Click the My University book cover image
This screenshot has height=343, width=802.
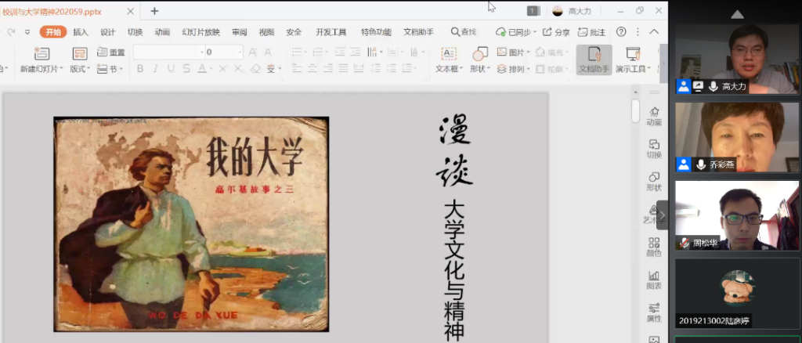[191, 224]
